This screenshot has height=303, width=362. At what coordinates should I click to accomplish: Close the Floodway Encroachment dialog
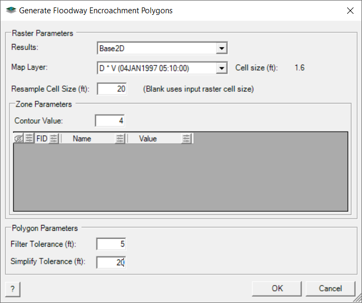pos(350,11)
